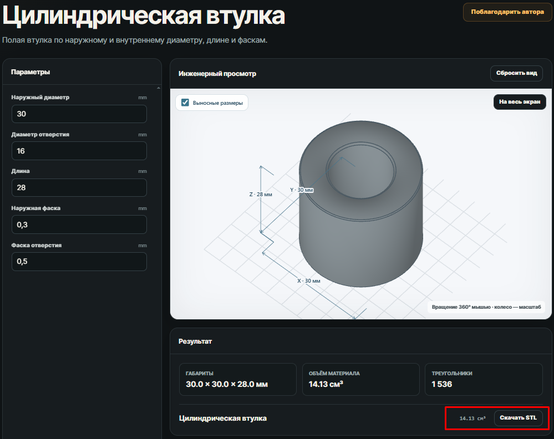
Task: Edit the Наружная фаска value field
Action: pos(79,224)
